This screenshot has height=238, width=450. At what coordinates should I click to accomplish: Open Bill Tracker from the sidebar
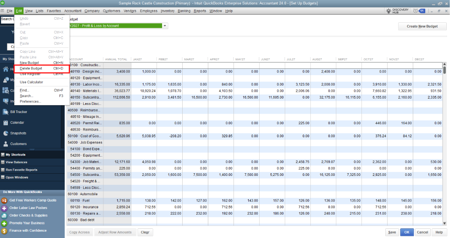tap(18, 112)
